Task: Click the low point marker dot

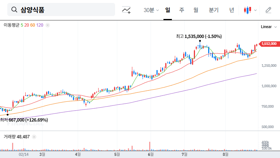Action: 7,115
